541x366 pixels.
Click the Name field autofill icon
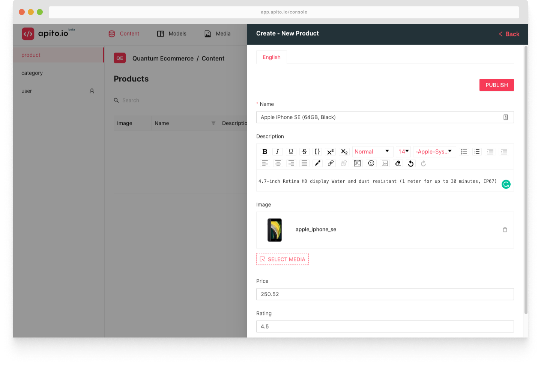click(506, 117)
